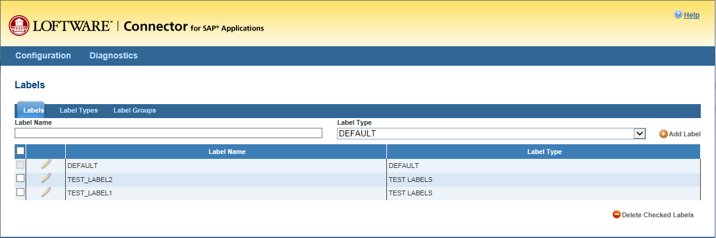This screenshot has width=716, height=238.
Task: Edit TEST_LABEL1 via its pencil icon
Action: pyautogui.click(x=46, y=192)
